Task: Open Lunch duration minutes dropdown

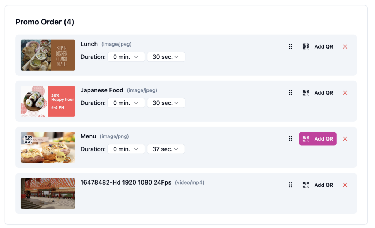Action: 126,57
